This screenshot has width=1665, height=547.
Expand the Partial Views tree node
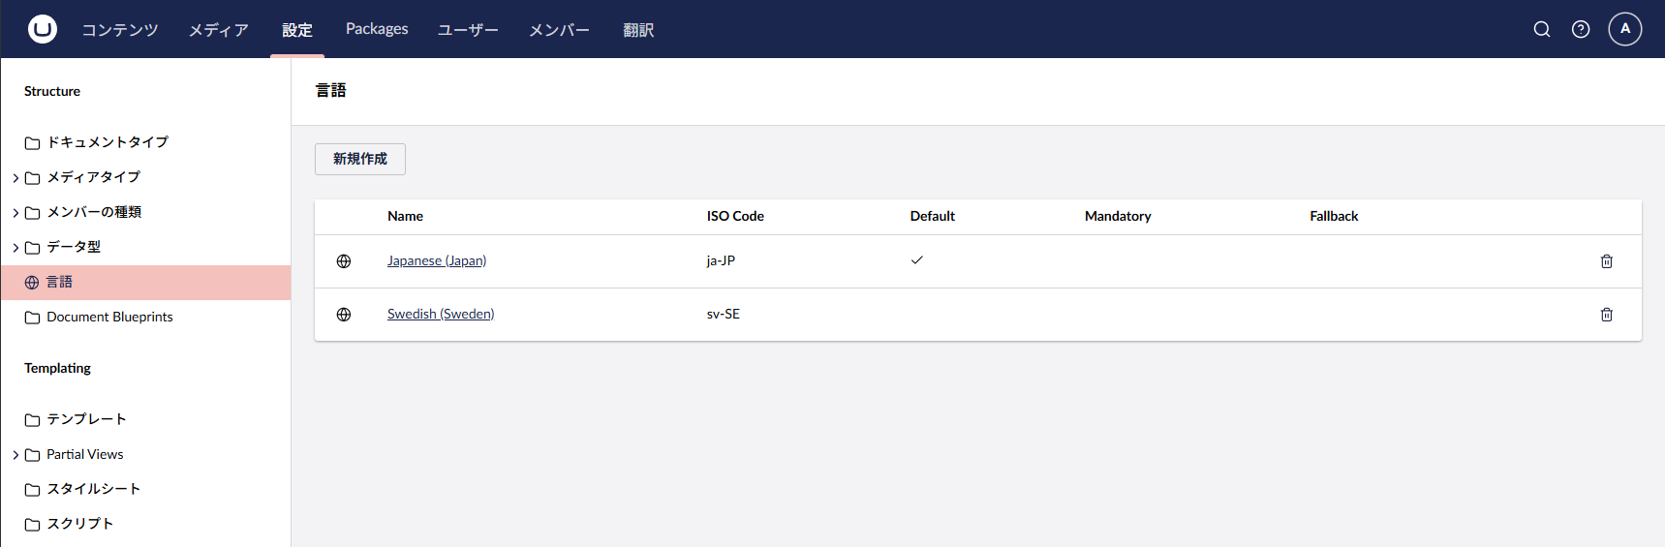pos(15,455)
